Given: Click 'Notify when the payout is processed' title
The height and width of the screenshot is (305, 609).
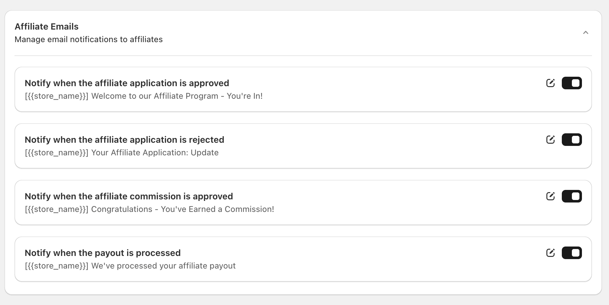Looking at the screenshot, I should (103, 253).
